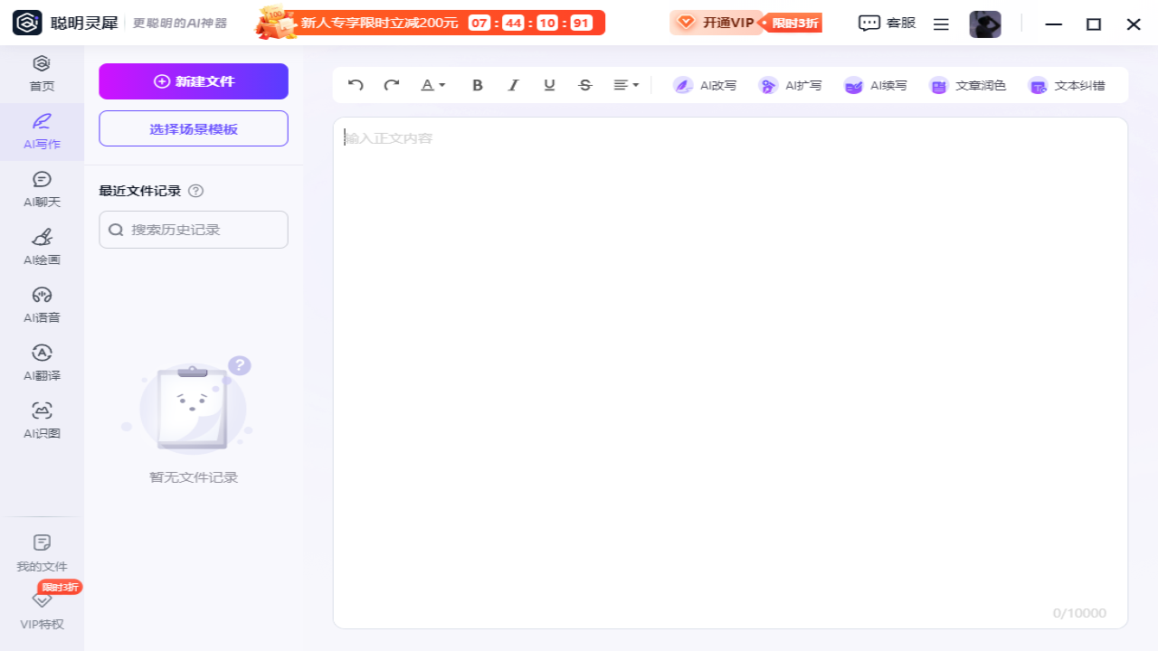Toggle strikethrough formatting
Image resolution: width=1158 pixels, height=651 pixels.
pyautogui.click(x=584, y=85)
